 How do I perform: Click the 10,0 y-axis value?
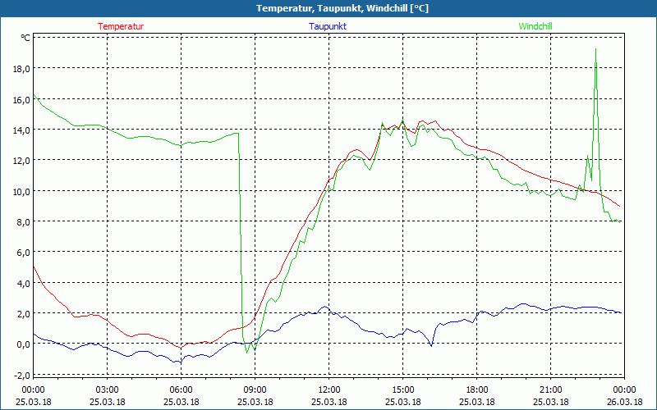click(x=21, y=192)
